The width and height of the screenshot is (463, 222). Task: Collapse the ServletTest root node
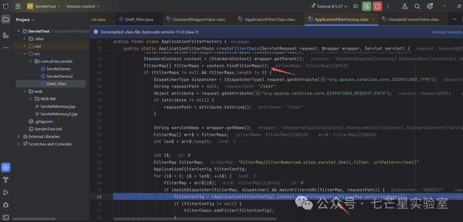18,31
